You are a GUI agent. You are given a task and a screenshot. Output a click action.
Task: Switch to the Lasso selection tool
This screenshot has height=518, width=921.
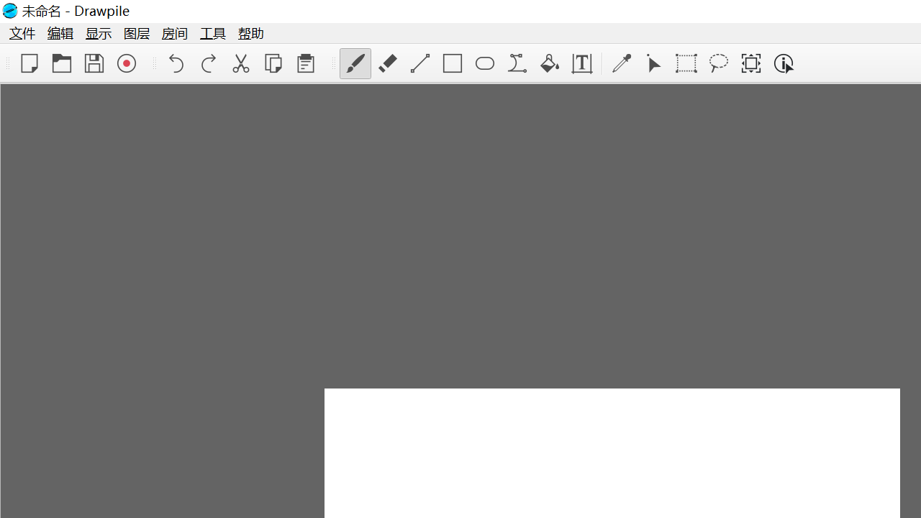(719, 63)
